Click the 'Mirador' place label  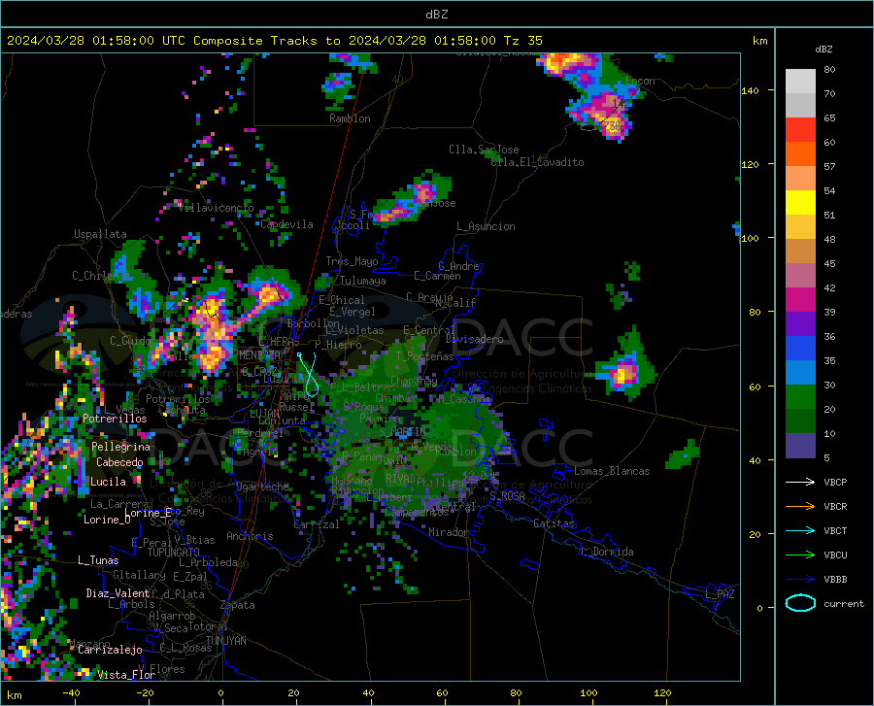[448, 532]
